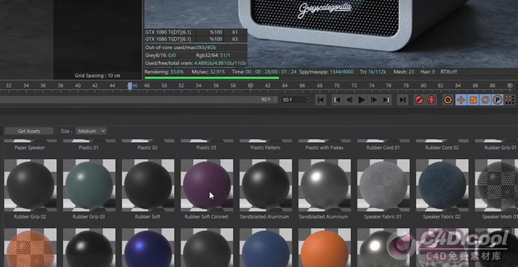518x267 pixels.
Task: Select the Speaker Mesh 01 thumbnail
Action: point(496,185)
